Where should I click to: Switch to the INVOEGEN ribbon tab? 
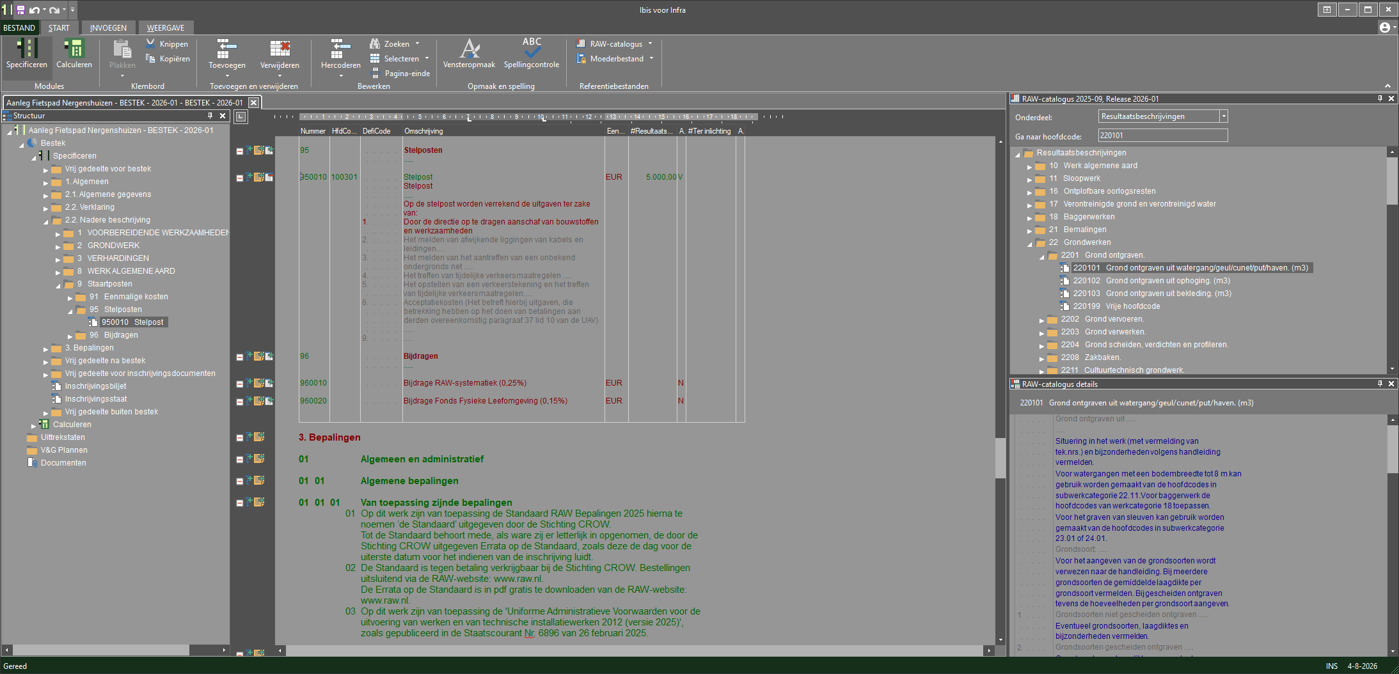[x=108, y=27]
